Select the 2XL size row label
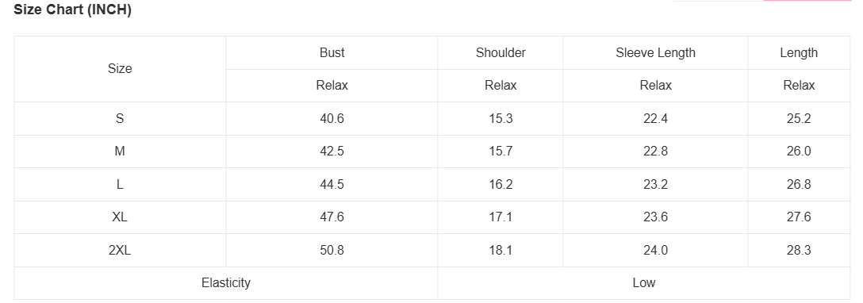 120,250
